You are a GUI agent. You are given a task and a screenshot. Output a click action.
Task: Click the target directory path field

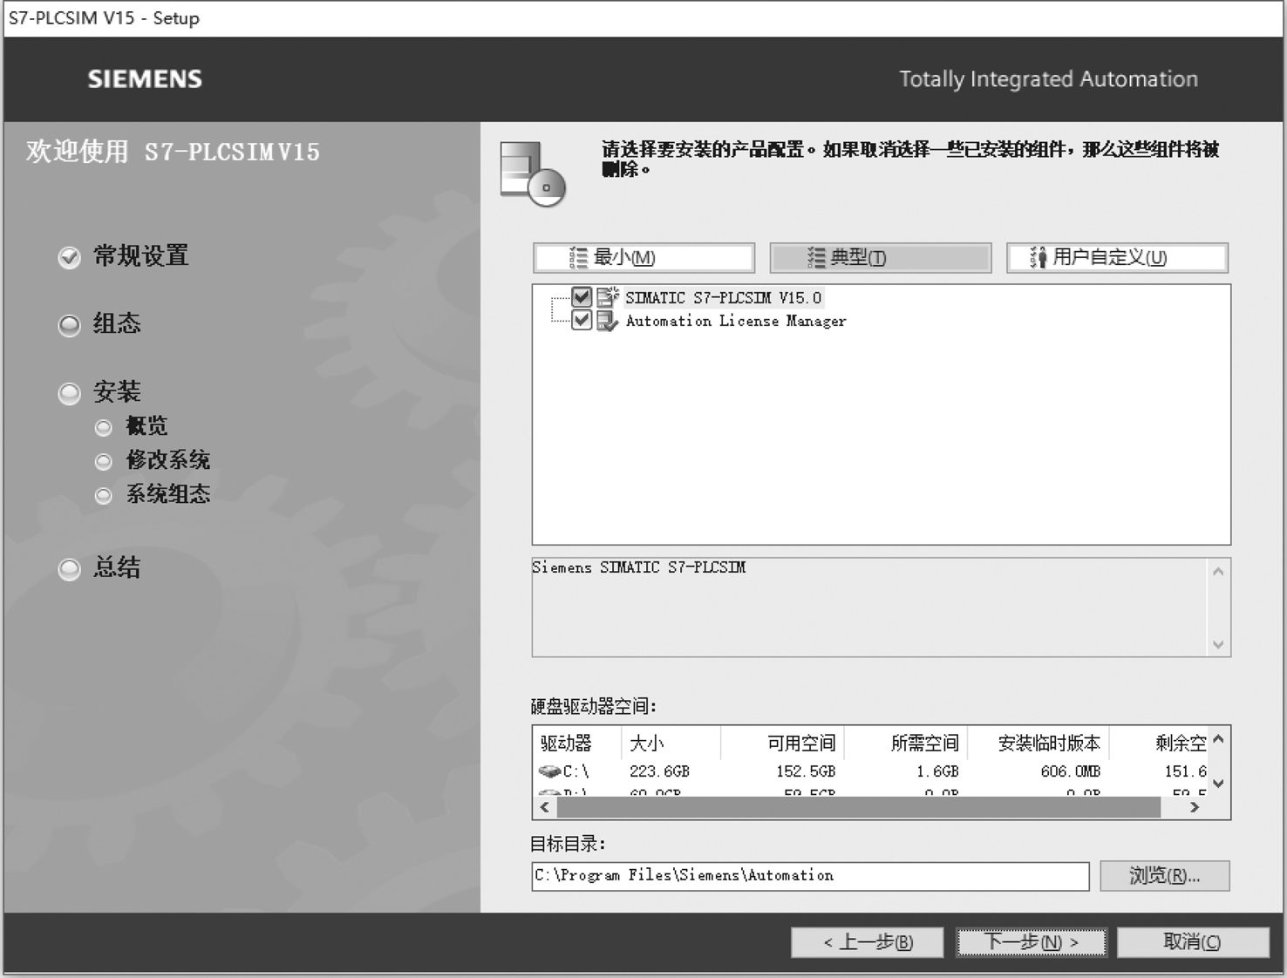pyautogui.click(x=810, y=876)
